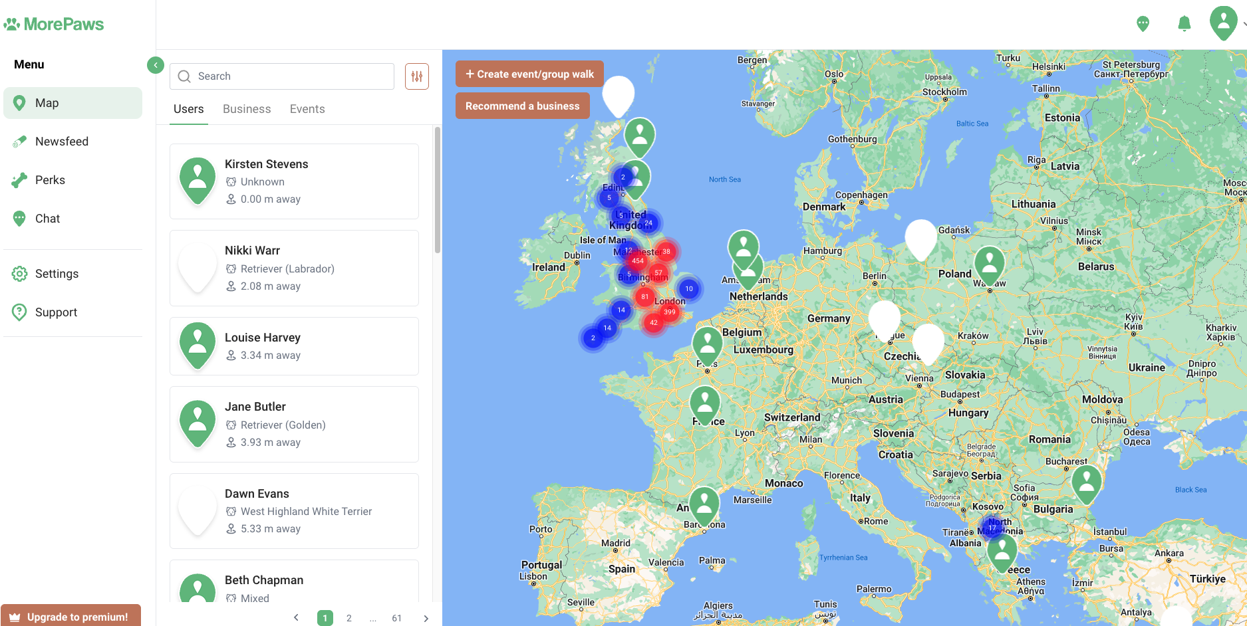Open the filter settings icon
Viewport: 1247px width, 626px height.
tap(417, 76)
